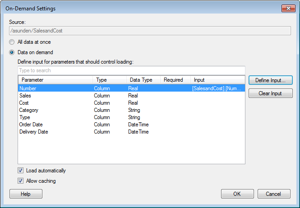Select the Cost parameter row
Image resolution: width=300 pixels, height=208 pixels.
25,103
